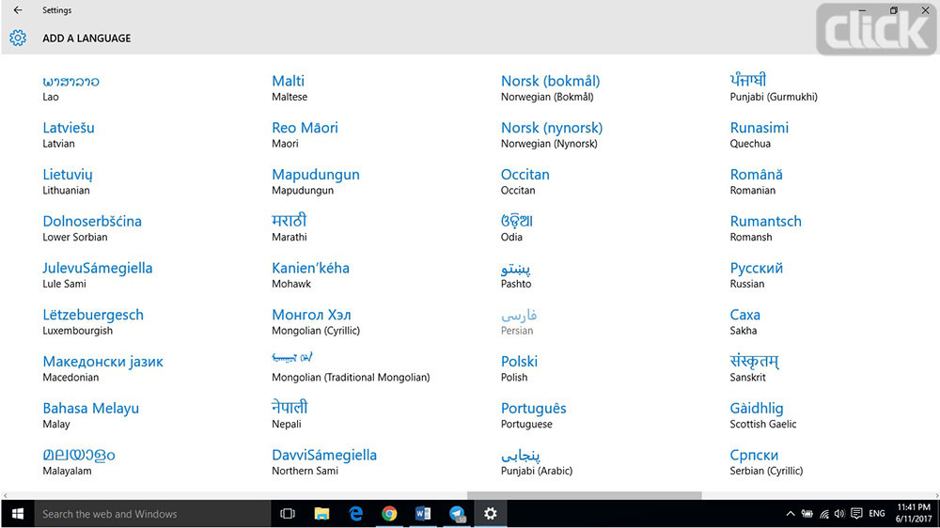Add the Polish language

click(519, 367)
